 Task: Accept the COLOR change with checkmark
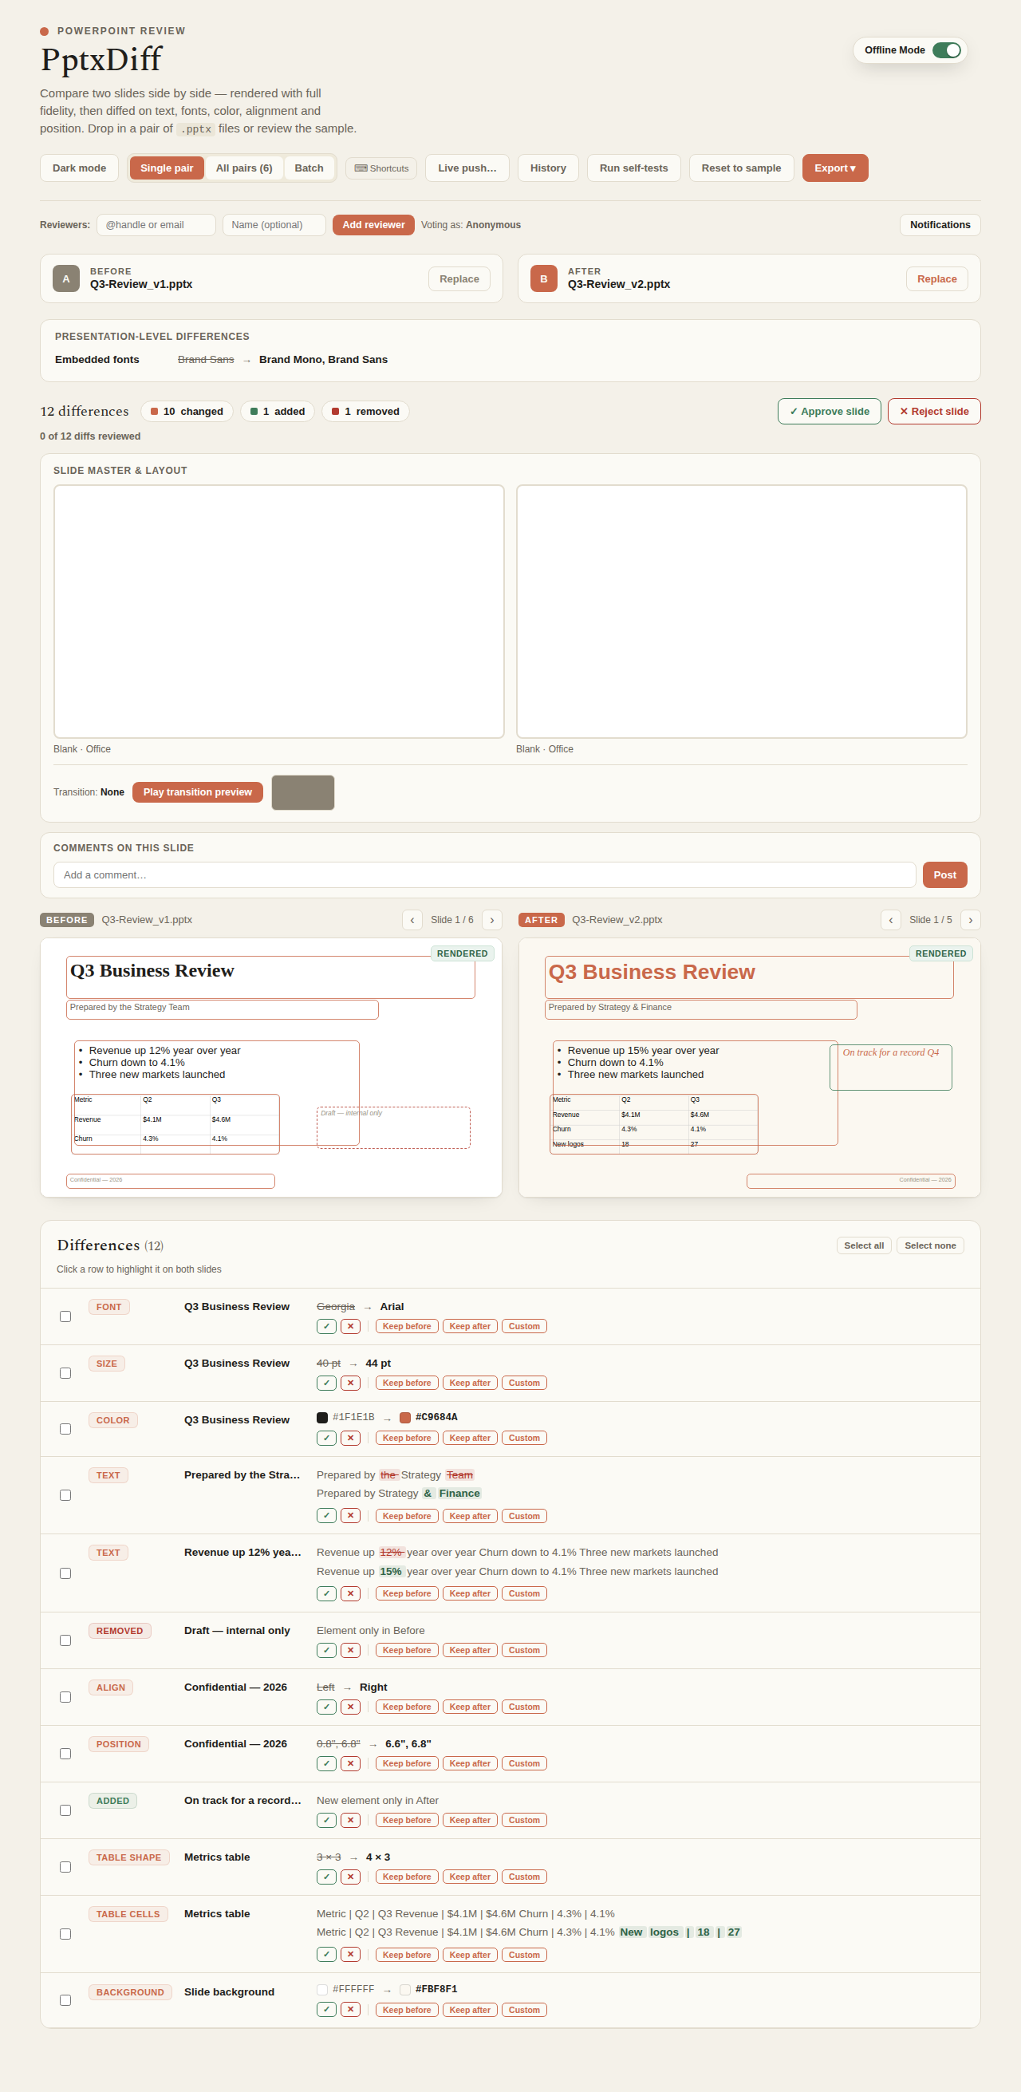[326, 1439]
